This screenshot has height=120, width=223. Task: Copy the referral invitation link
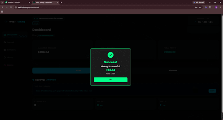212,91
